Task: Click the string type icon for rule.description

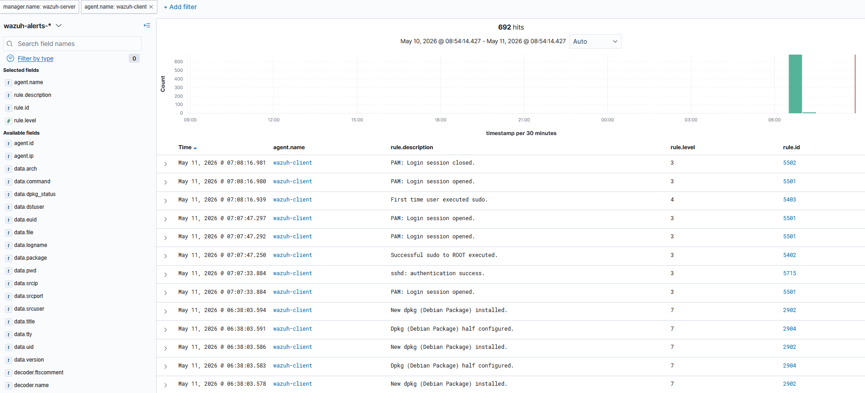Action: (9, 96)
